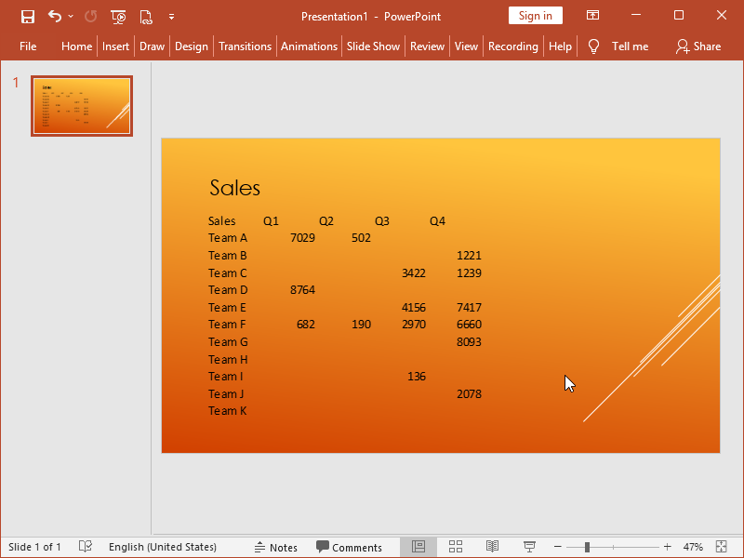Image resolution: width=744 pixels, height=558 pixels.
Task: Launch Slide Show icon in status bar
Action: click(x=529, y=547)
